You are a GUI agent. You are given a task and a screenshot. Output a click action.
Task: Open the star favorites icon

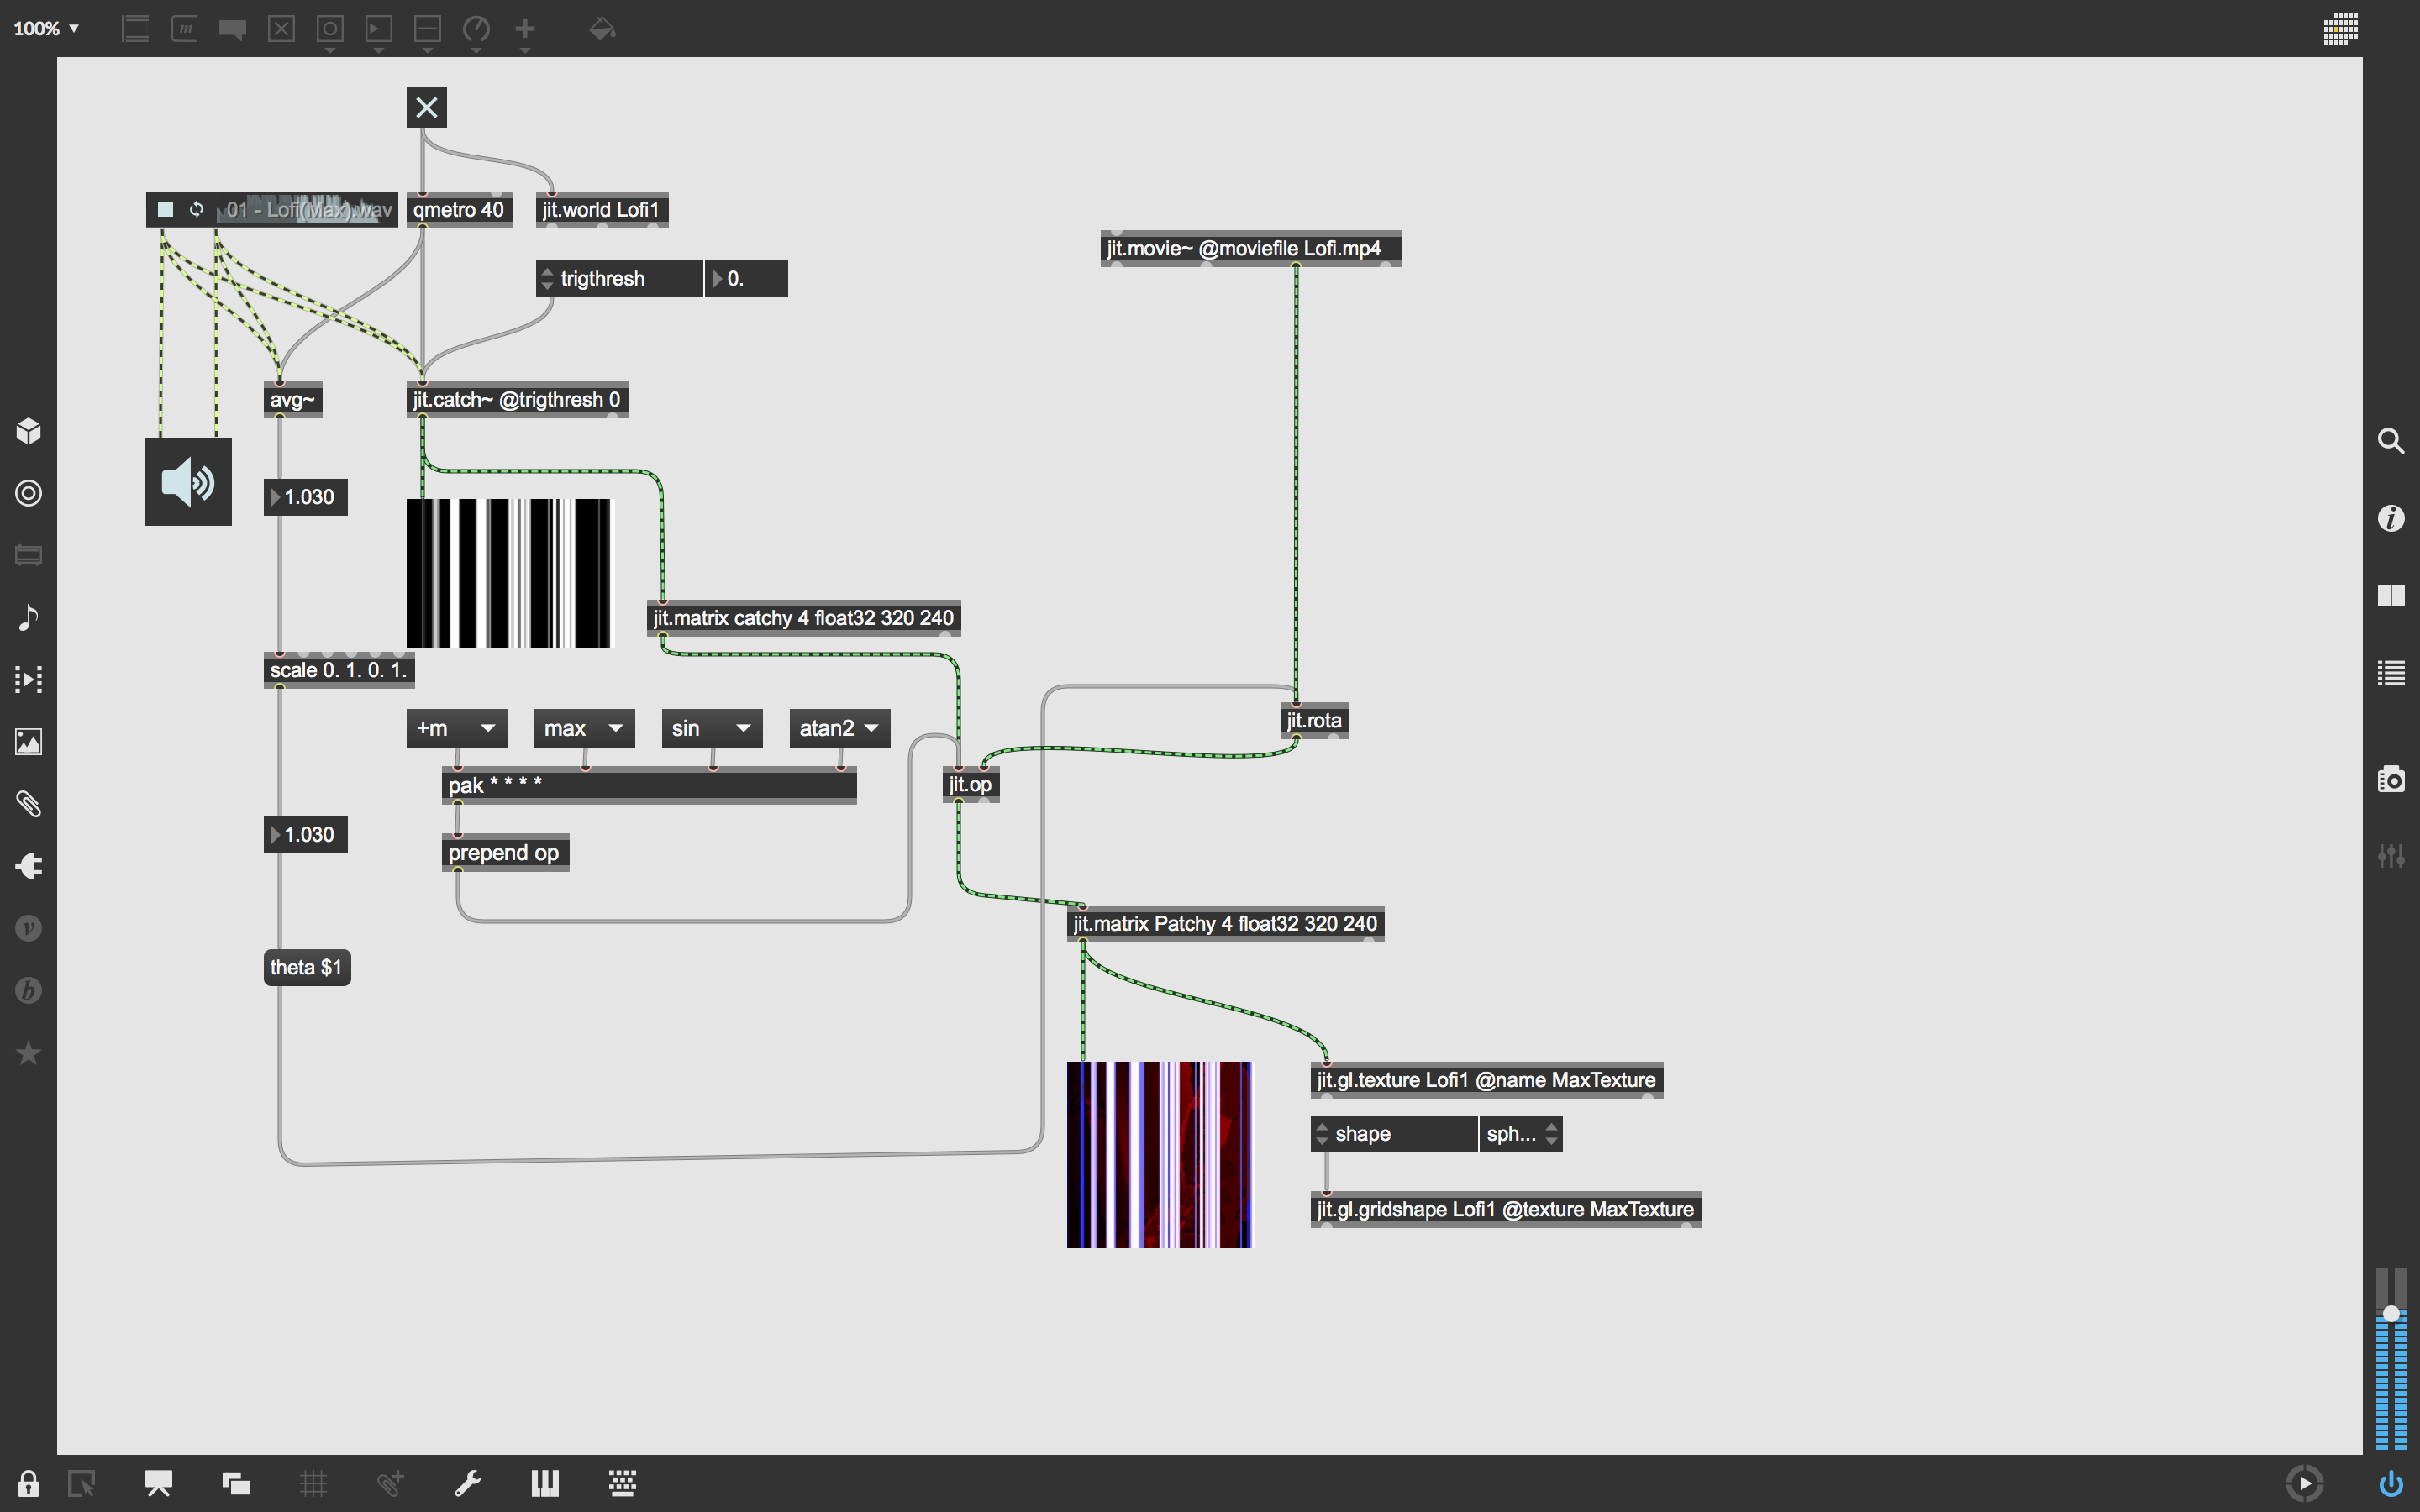[x=29, y=1052]
